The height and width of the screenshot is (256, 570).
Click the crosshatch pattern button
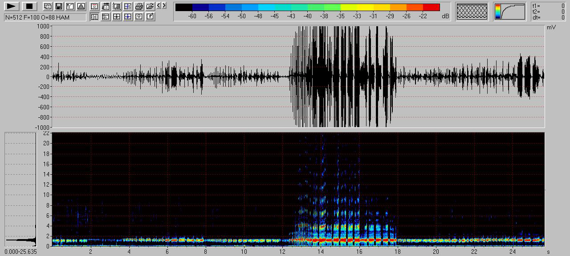[x=472, y=12]
